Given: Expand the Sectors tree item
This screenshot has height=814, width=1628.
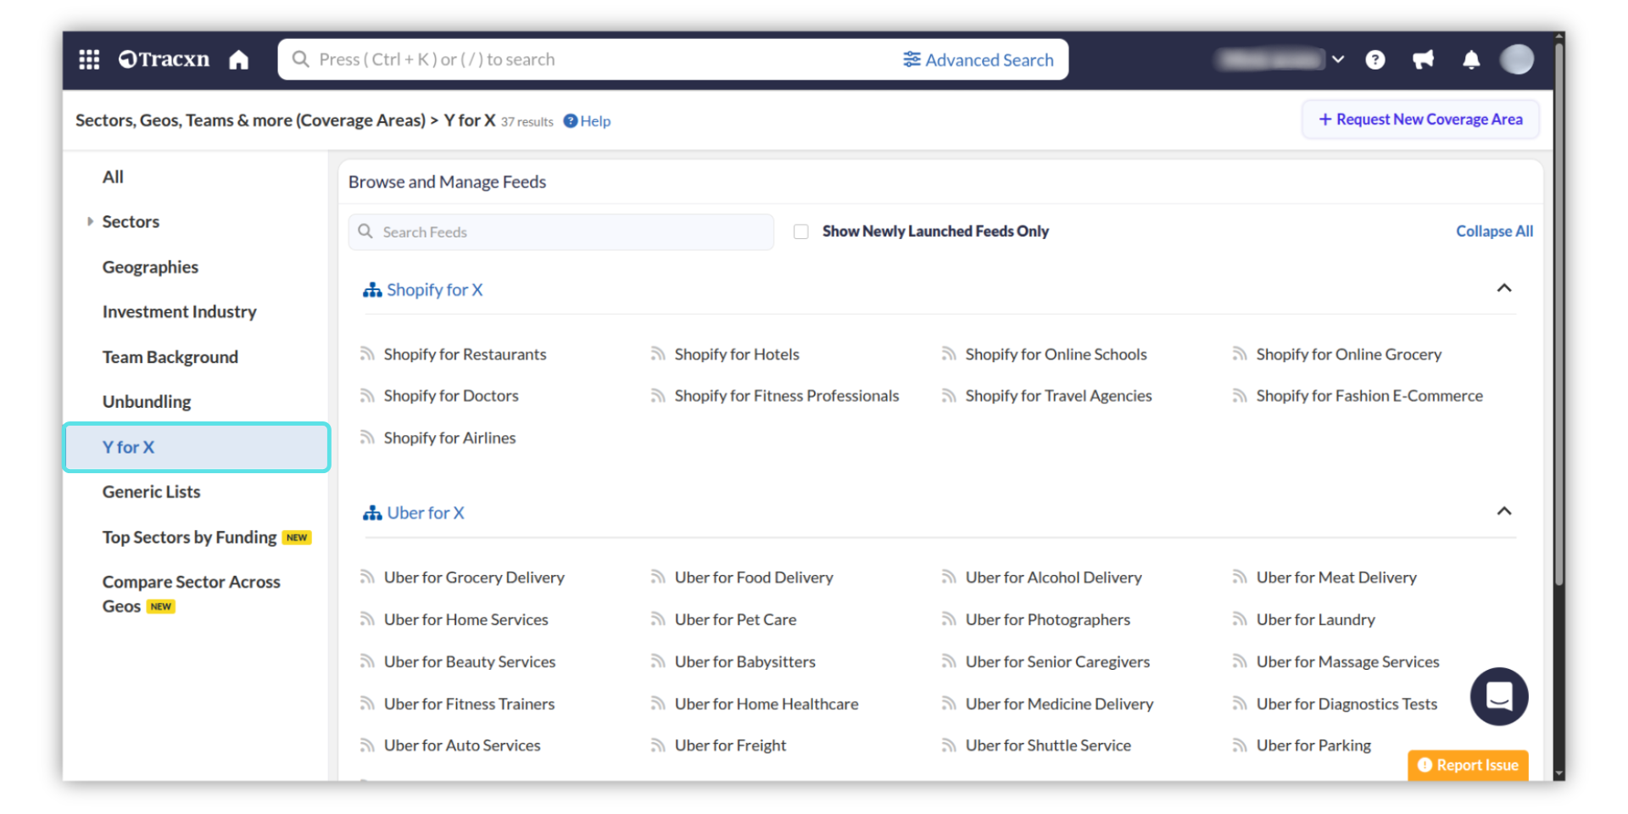Looking at the screenshot, I should tap(91, 221).
